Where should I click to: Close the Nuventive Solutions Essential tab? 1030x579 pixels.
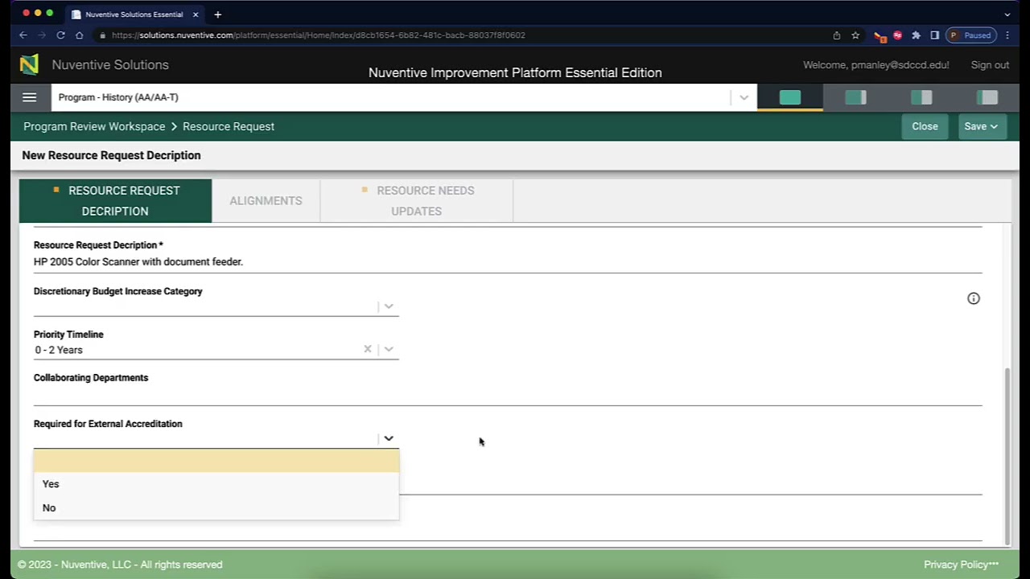[195, 14]
